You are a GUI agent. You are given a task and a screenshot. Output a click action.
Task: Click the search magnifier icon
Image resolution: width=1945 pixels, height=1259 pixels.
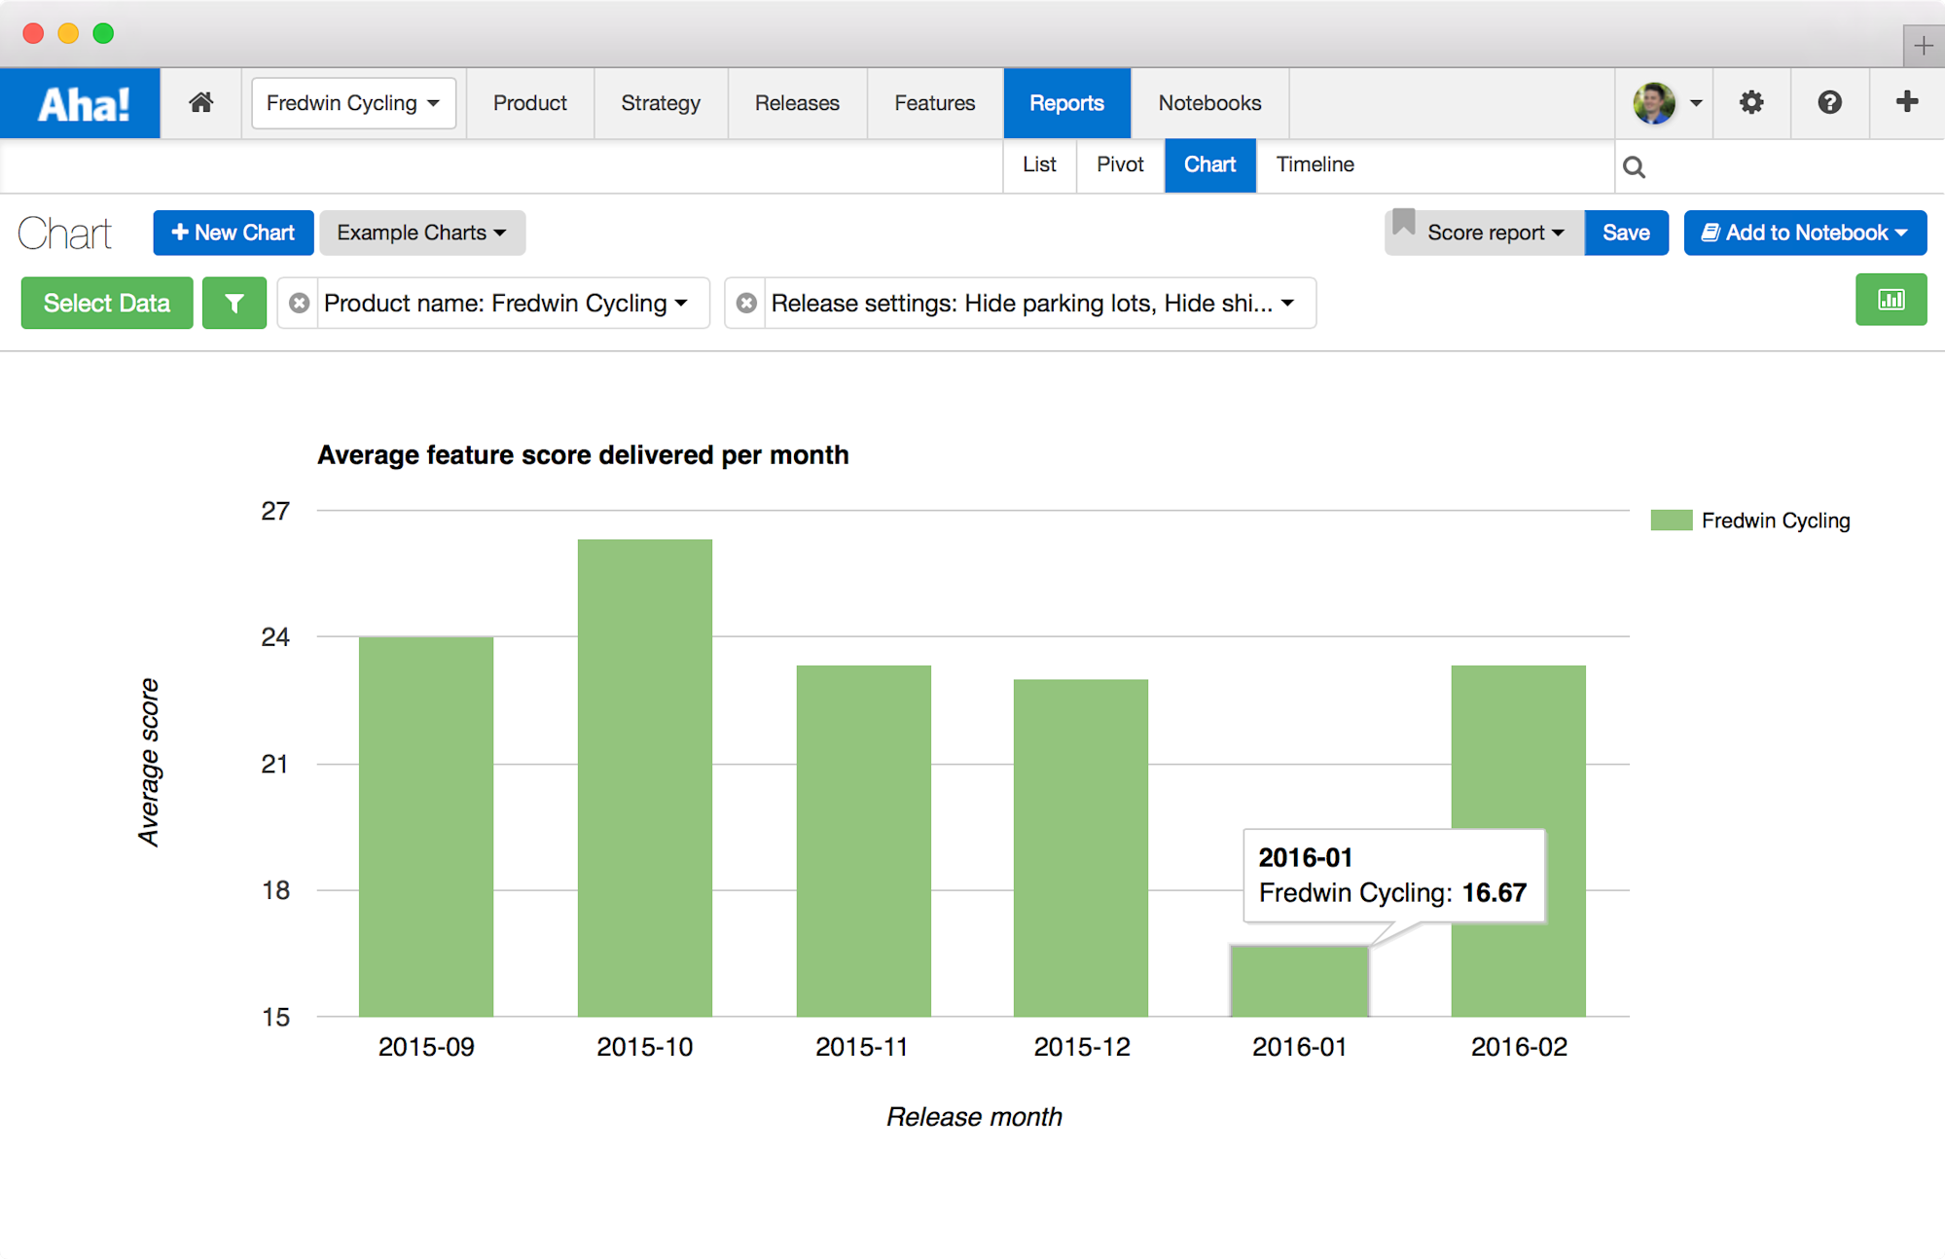(x=1634, y=165)
